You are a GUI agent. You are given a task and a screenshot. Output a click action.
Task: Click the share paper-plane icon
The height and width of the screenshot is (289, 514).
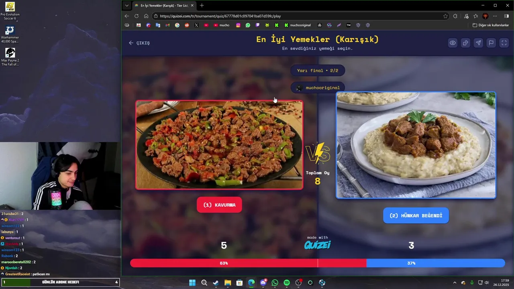pyautogui.click(x=478, y=43)
